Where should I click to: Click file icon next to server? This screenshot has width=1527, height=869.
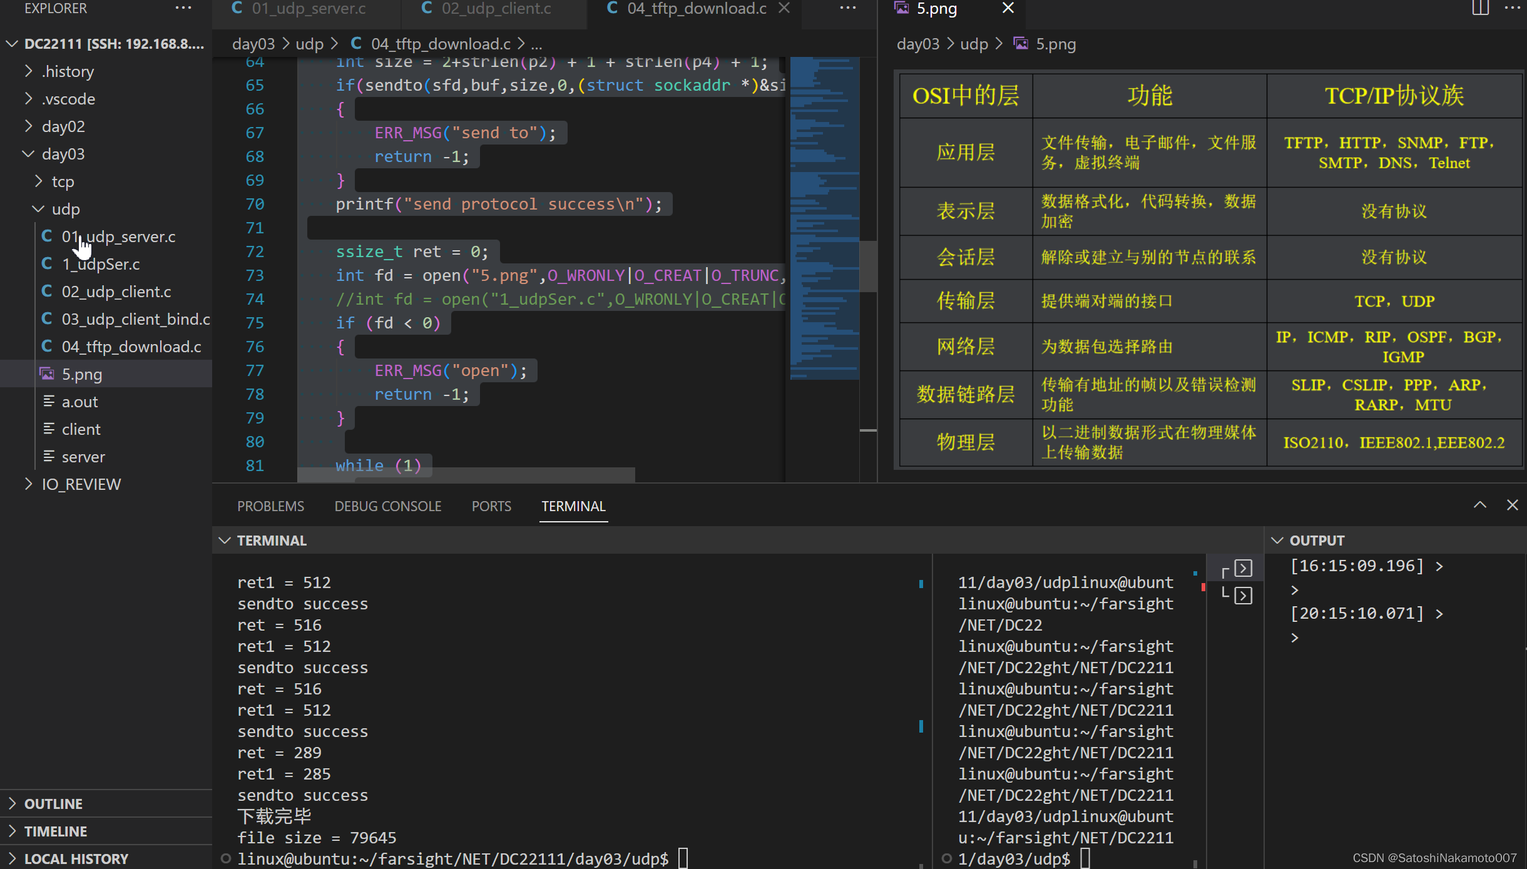coord(48,457)
